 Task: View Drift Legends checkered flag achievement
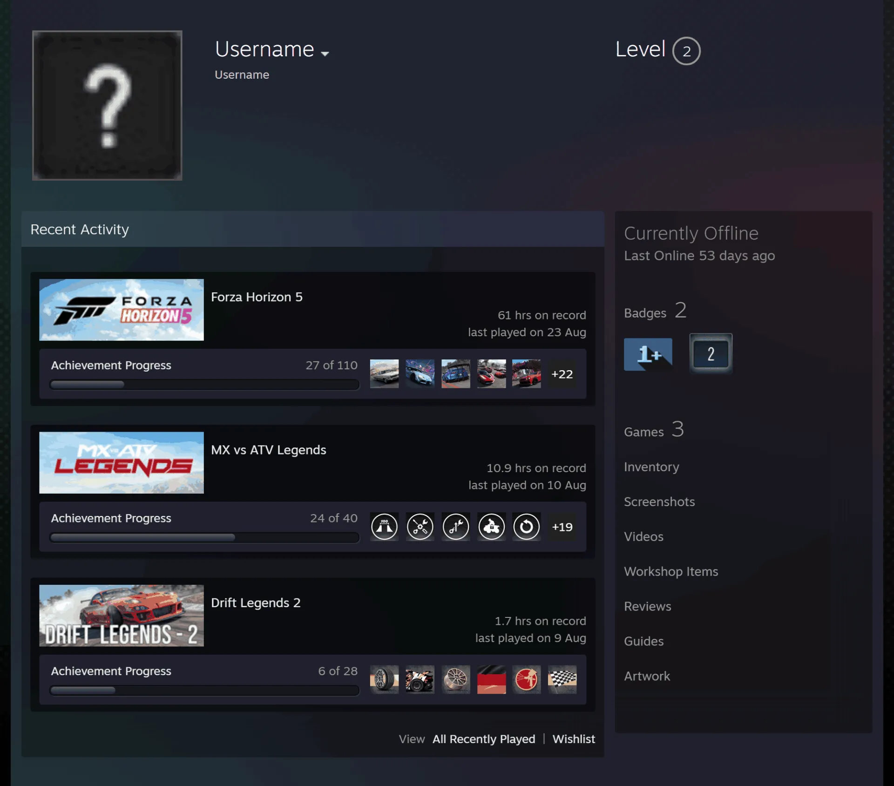[x=562, y=679]
